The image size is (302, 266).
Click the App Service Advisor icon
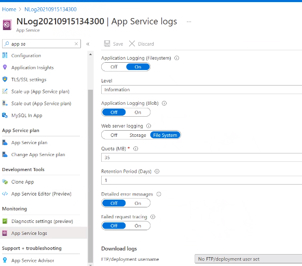[x=5, y=260]
